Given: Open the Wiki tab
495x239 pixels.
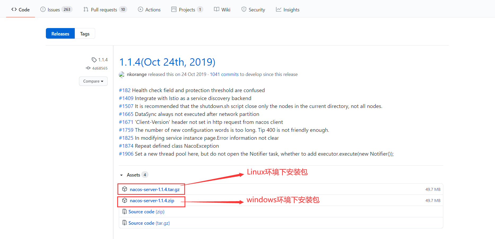Looking at the screenshot, I should tap(222, 10).
